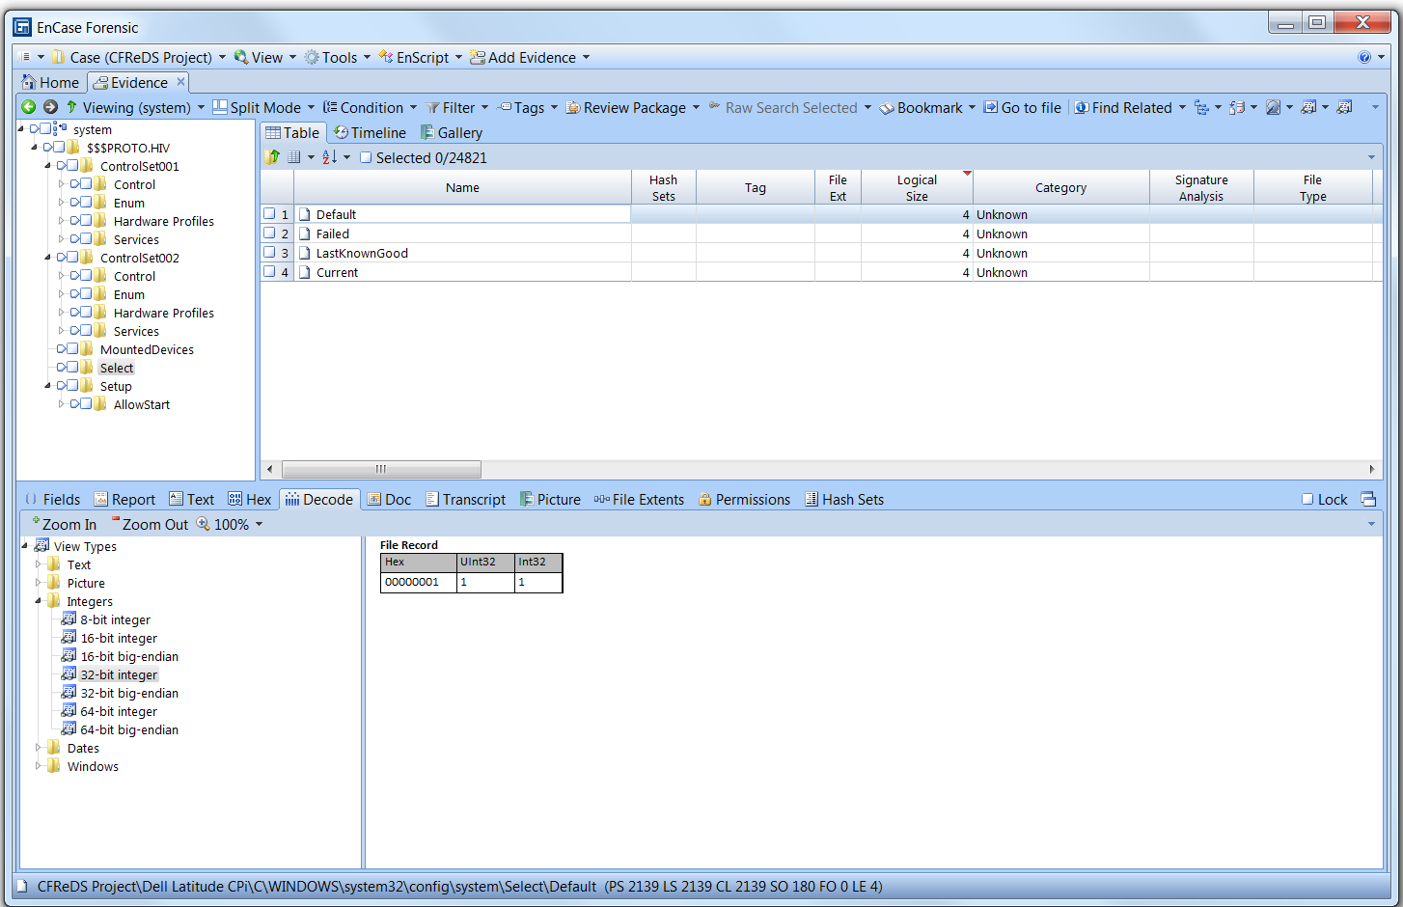
Task: Open the Filter dropdown
Action: pos(457,108)
